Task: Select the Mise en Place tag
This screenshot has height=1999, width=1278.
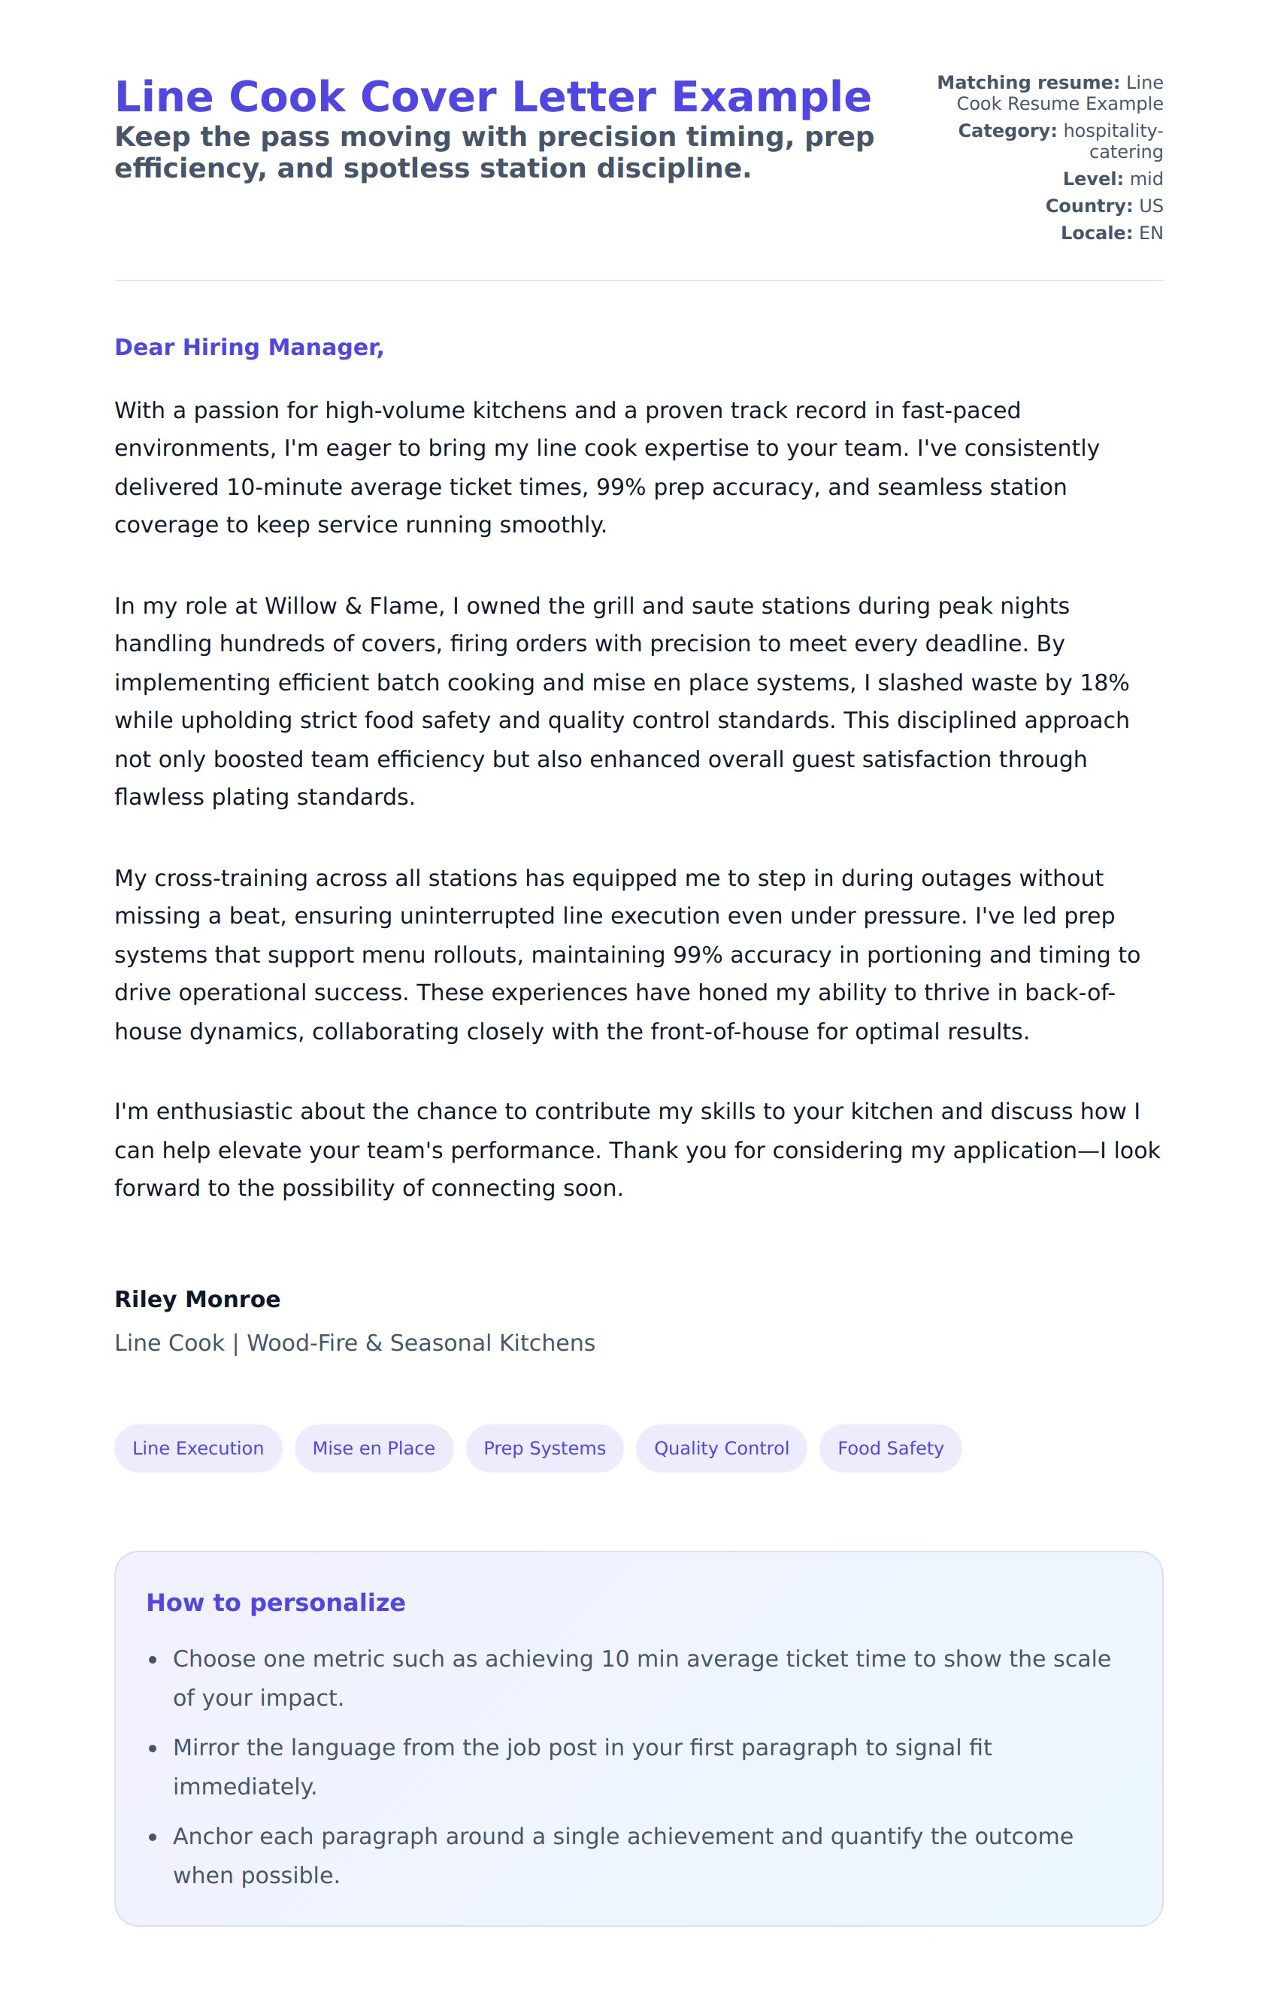Action: pyautogui.click(x=374, y=1448)
